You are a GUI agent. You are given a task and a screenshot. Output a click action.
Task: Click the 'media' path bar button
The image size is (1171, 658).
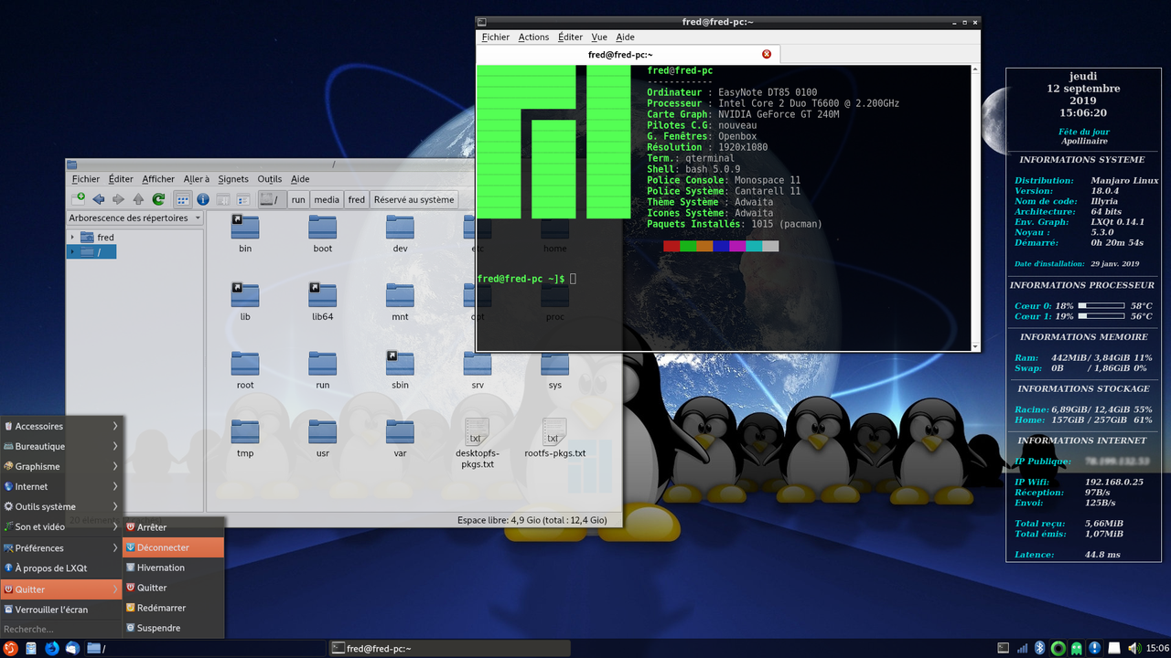327,199
